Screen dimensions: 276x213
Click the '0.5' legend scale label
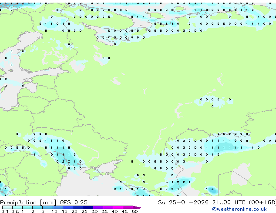[x=15, y=211]
